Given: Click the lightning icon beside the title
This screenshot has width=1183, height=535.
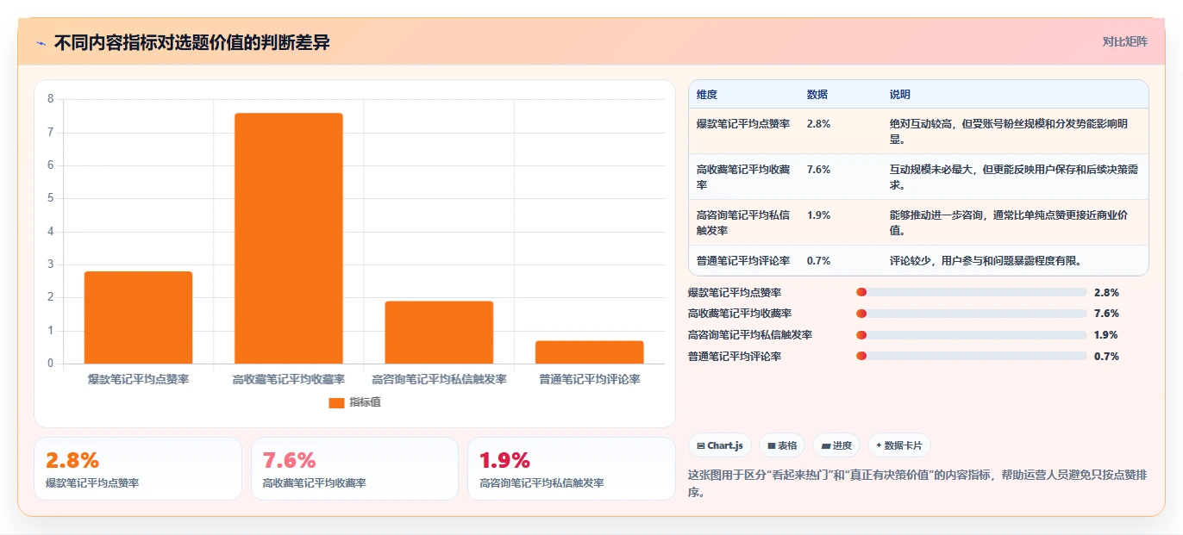Looking at the screenshot, I should click(x=41, y=43).
